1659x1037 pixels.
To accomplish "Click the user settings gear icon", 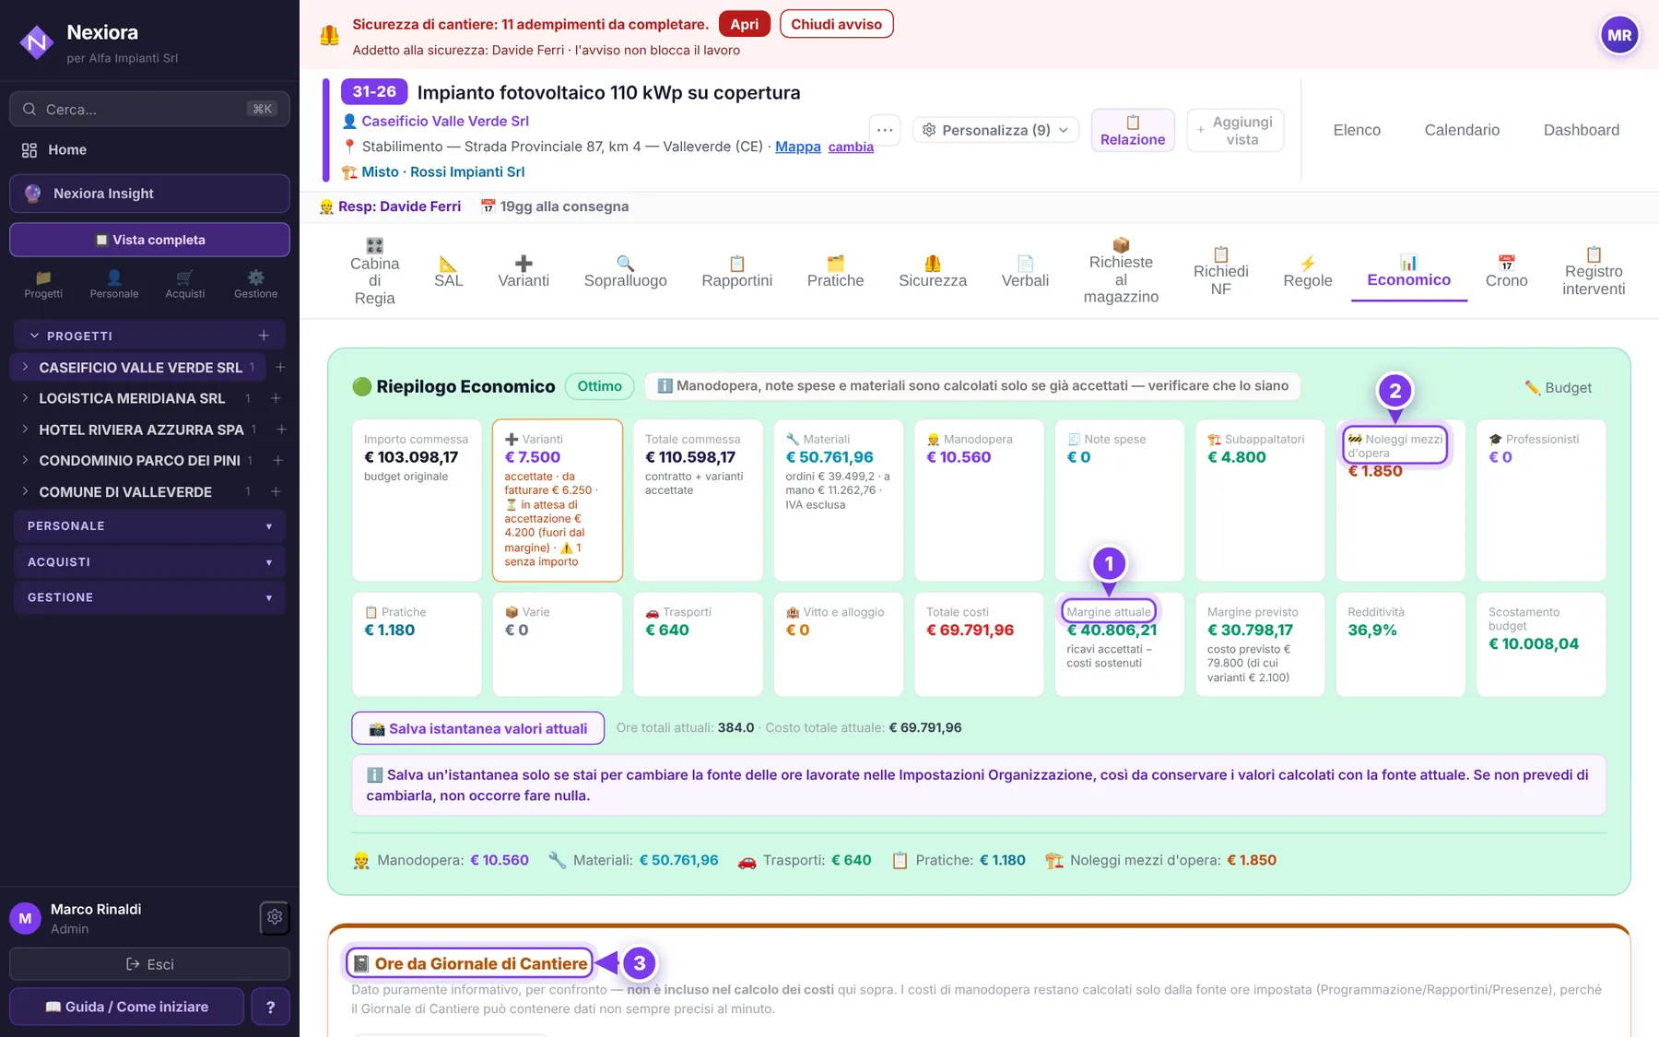I will click(x=275, y=917).
